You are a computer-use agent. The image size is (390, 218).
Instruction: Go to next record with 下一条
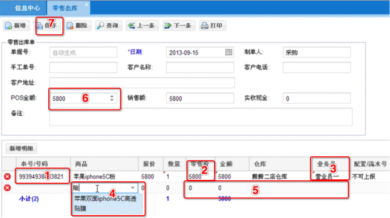tap(179, 26)
